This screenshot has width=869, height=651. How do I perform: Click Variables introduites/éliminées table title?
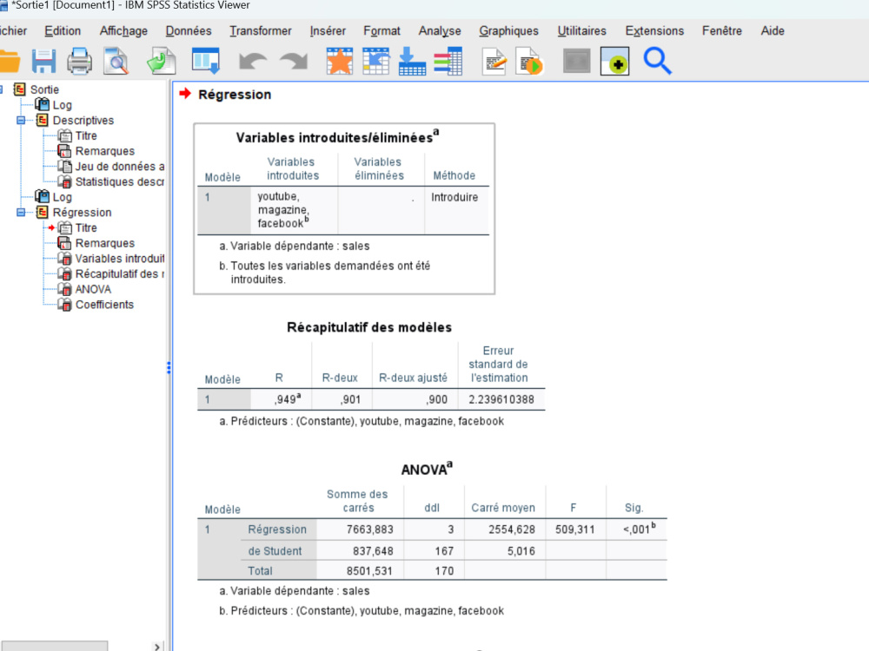tap(337, 137)
